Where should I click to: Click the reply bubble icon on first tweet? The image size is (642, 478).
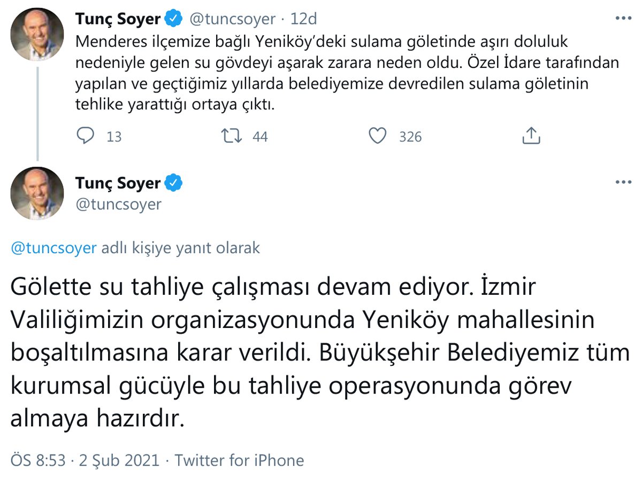[86, 136]
